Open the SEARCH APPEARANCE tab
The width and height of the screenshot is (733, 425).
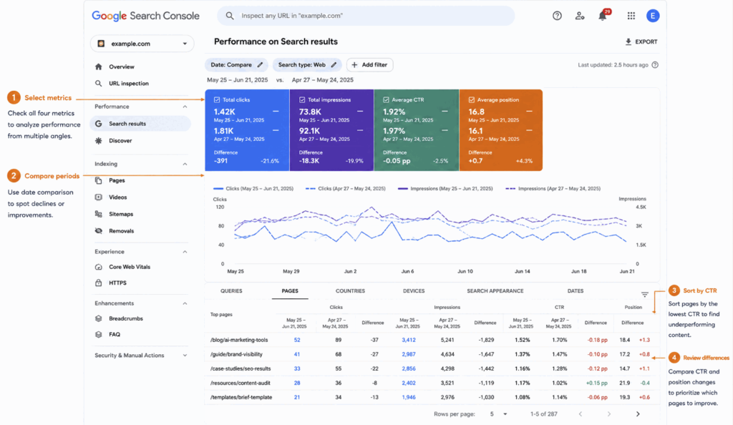click(495, 291)
